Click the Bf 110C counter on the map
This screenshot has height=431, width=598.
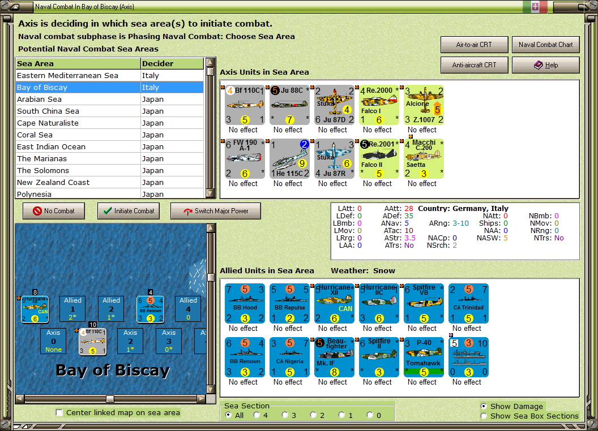click(93, 342)
